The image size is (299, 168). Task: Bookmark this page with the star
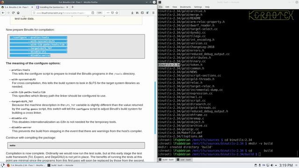pos(117,13)
